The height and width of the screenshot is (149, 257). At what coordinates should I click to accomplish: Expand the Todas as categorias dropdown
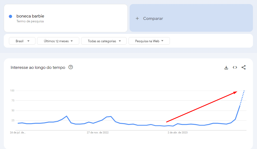point(104,41)
